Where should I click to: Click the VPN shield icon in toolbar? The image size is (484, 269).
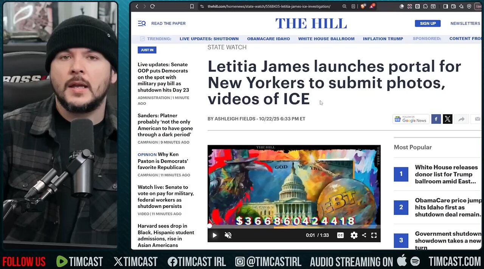[x=469, y=6]
